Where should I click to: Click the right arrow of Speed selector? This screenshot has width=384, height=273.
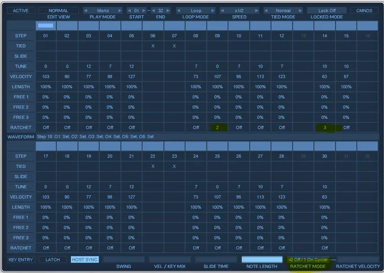click(x=256, y=10)
